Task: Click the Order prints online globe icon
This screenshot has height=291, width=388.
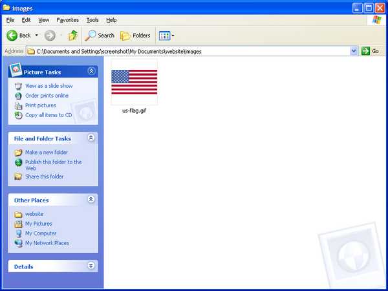Action: tap(18, 96)
